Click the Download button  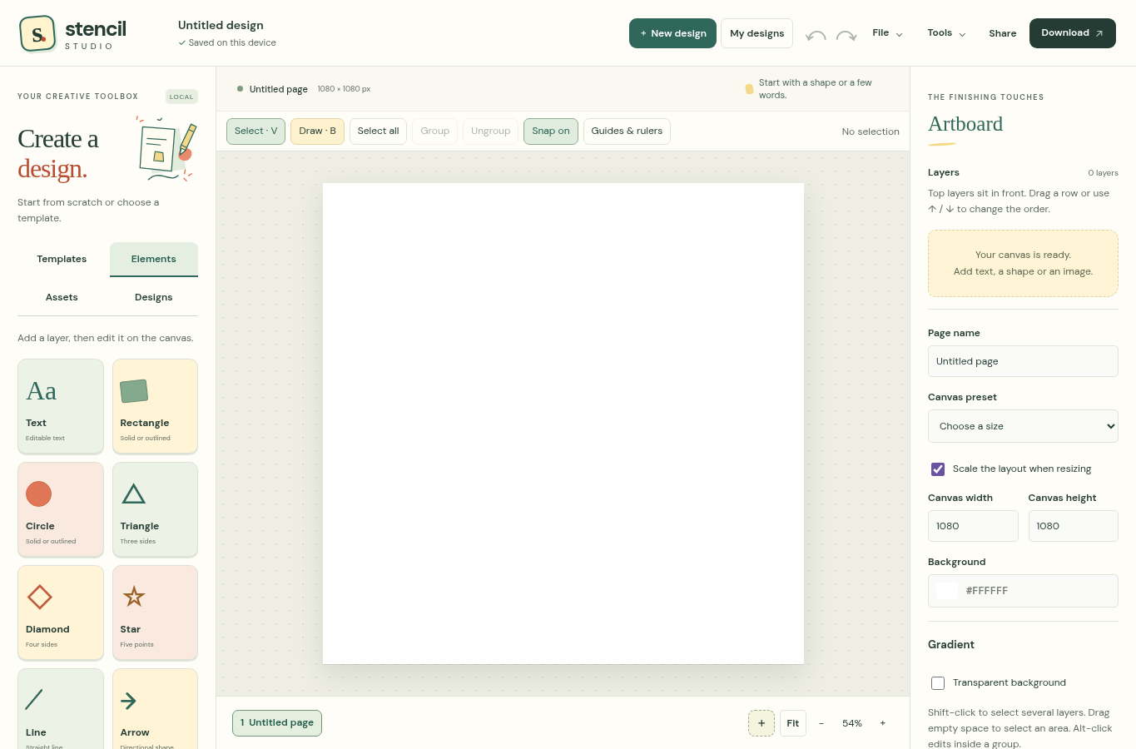[1073, 33]
